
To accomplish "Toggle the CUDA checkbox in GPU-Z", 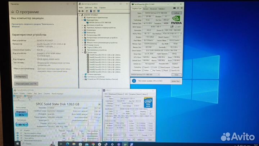I will 151,67.
